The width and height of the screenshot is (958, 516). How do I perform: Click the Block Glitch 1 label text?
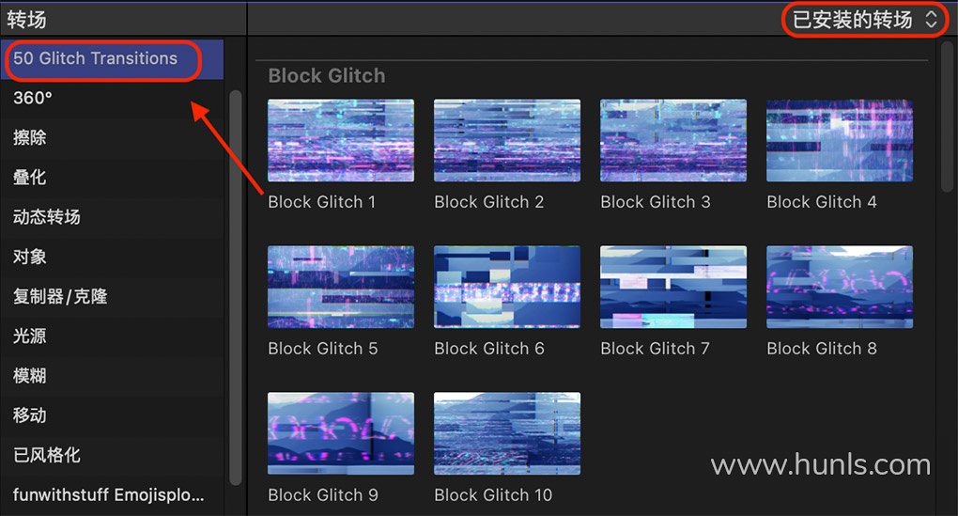pos(322,202)
